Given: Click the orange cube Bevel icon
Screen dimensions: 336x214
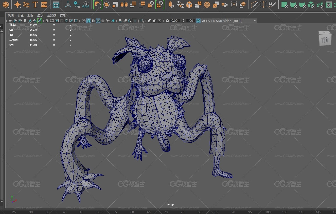Looking at the screenshot, I should click(189, 4).
